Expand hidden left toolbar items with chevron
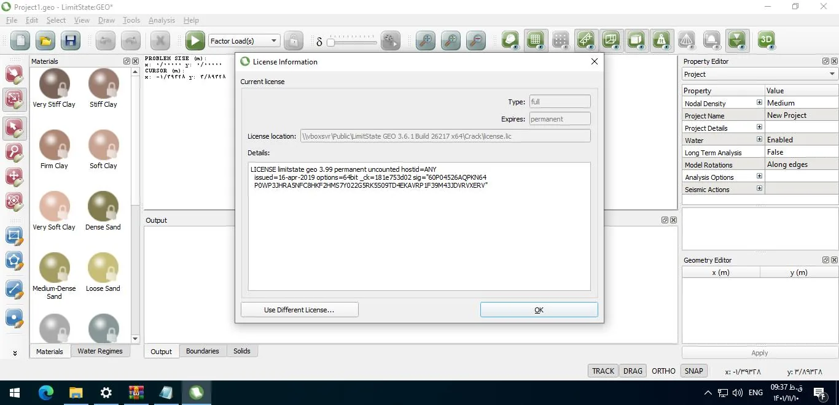 click(x=15, y=353)
